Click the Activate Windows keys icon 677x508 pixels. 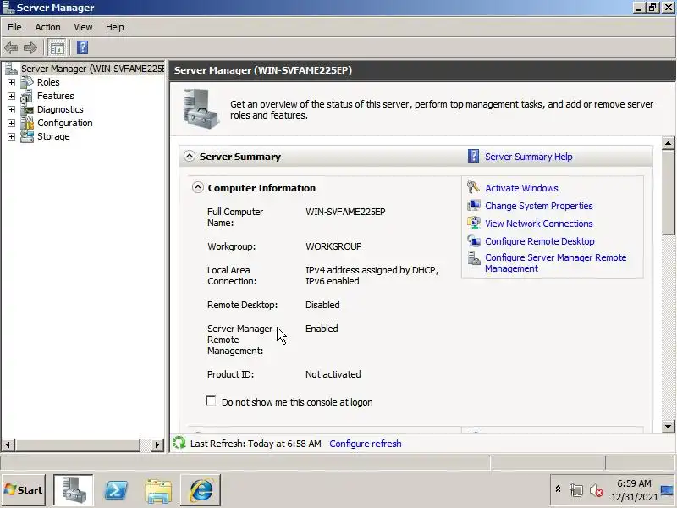click(474, 187)
